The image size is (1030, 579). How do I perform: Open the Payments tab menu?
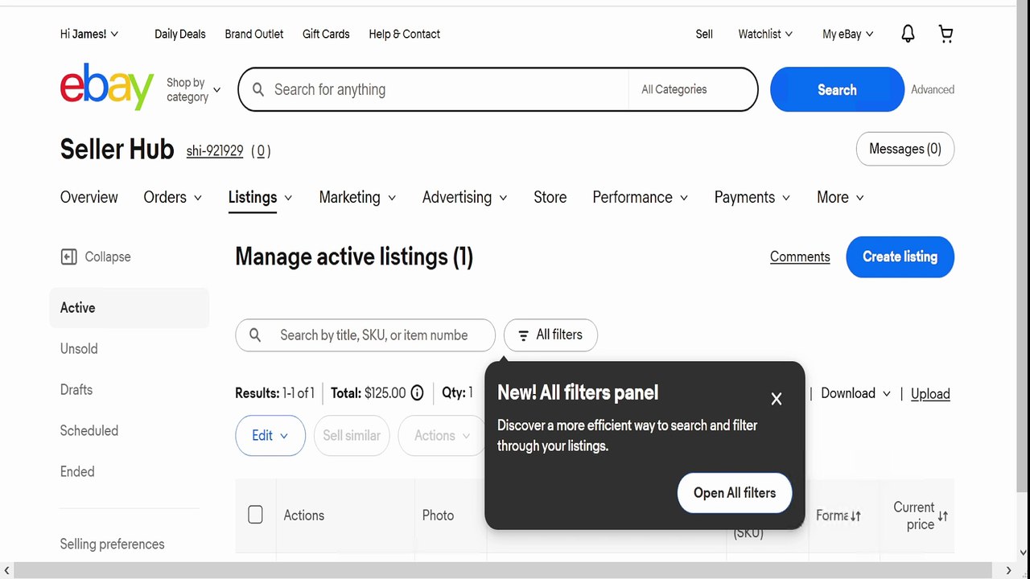click(x=752, y=197)
